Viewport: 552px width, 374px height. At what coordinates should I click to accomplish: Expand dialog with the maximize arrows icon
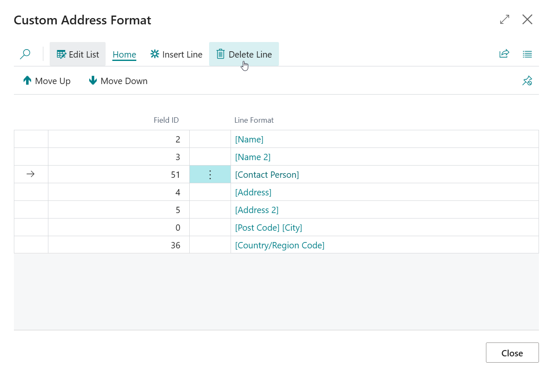click(504, 19)
